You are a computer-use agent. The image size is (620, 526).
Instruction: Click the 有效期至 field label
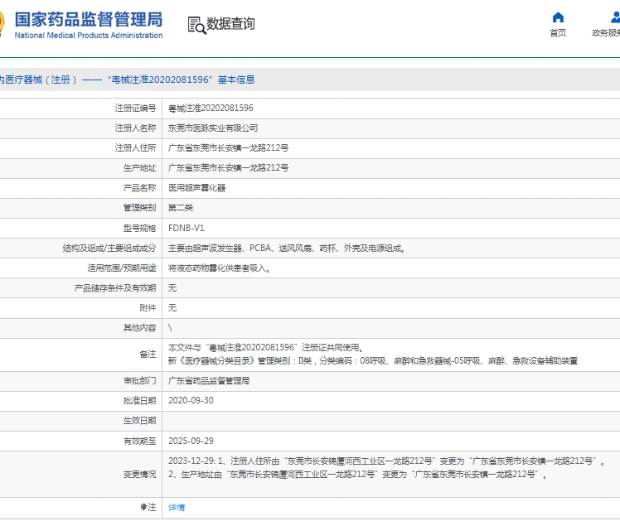[x=139, y=441]
